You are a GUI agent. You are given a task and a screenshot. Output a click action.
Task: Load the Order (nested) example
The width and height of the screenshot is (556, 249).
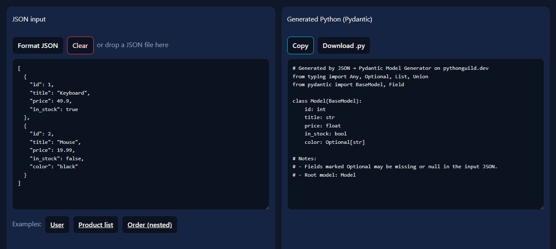150,225
